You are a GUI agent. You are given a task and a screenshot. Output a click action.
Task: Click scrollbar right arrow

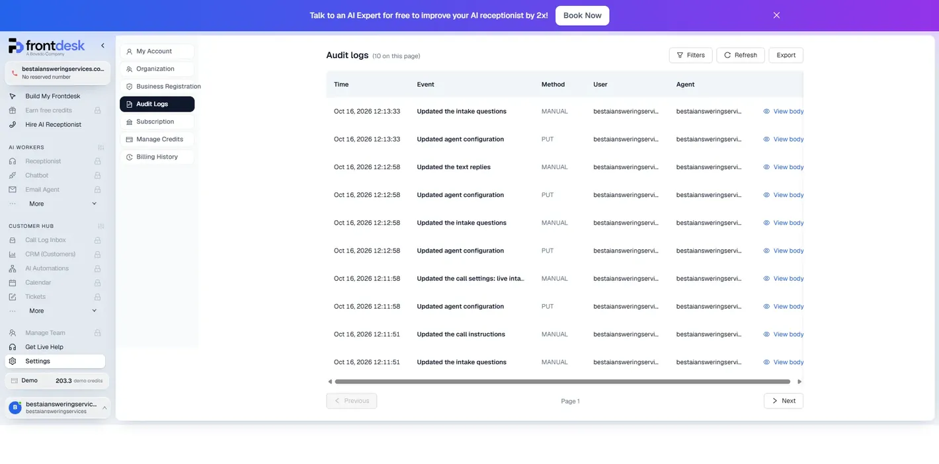pyautogui.click(x=799, y=381)
